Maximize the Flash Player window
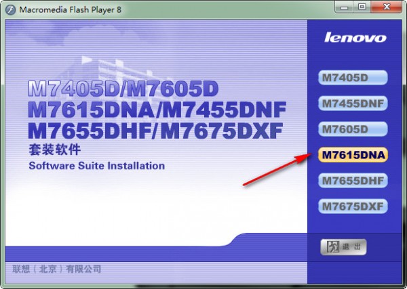Image resolution: width=407 pixels, height=289 pixels. [x=362, y=7]
